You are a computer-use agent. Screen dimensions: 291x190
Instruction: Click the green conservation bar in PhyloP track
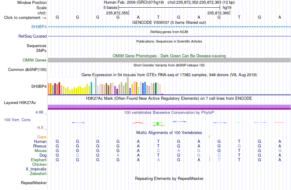pos(158,124)
